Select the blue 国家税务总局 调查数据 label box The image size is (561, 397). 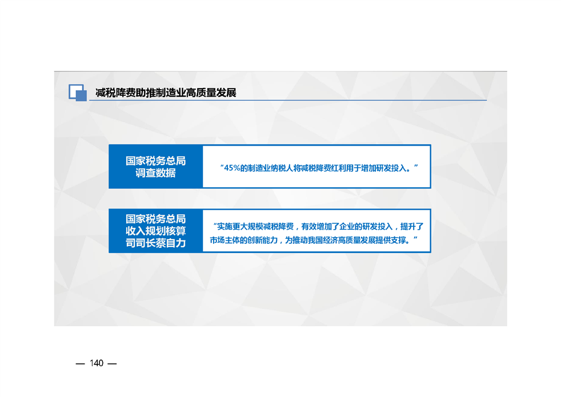pos(155,166)
